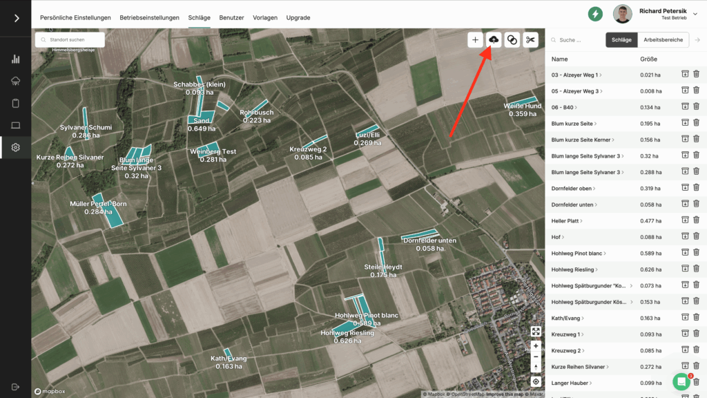Click the locate-me target icon on map
707x398 pixels.
coord(536,381)
